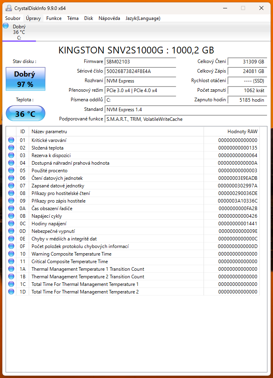The image size is (273, 378).
Task: Click orb of Total Time Thermal Management Temperature 2
Action: [11, 292]
